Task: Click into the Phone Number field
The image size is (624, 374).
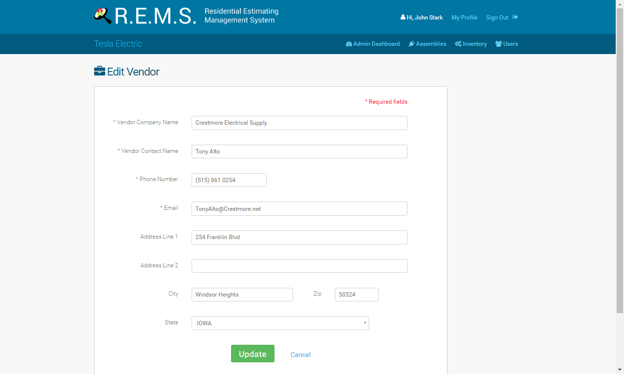Action: pyautogui.click(x=229, y=180)
